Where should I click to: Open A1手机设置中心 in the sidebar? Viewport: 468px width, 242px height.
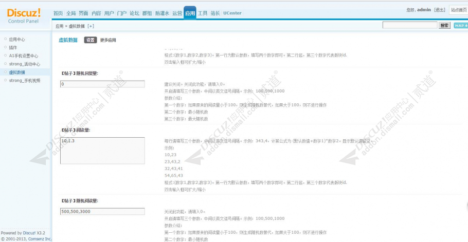pos(24,55)
